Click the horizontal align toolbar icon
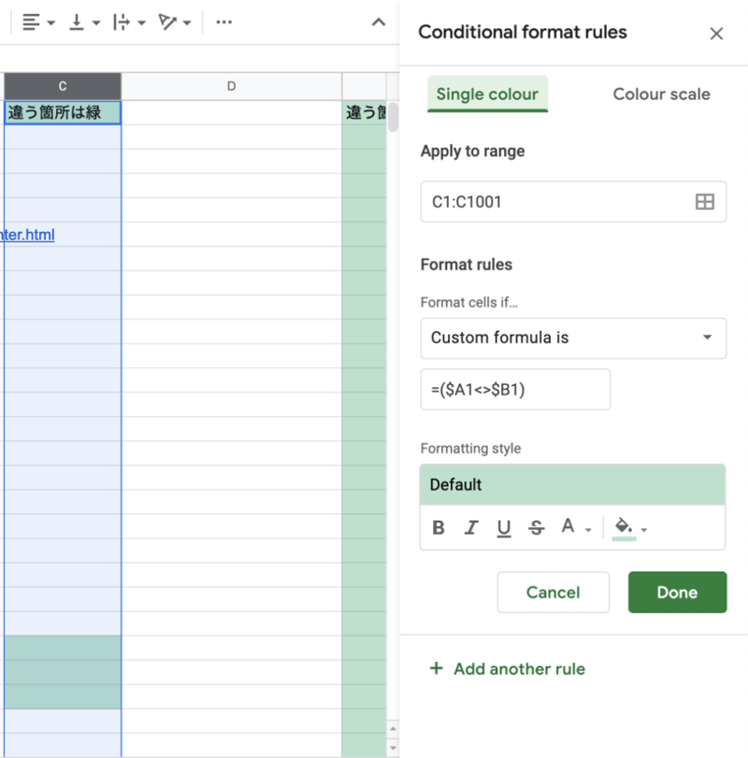This screenshot has width=748, height=758. (33, 21)
